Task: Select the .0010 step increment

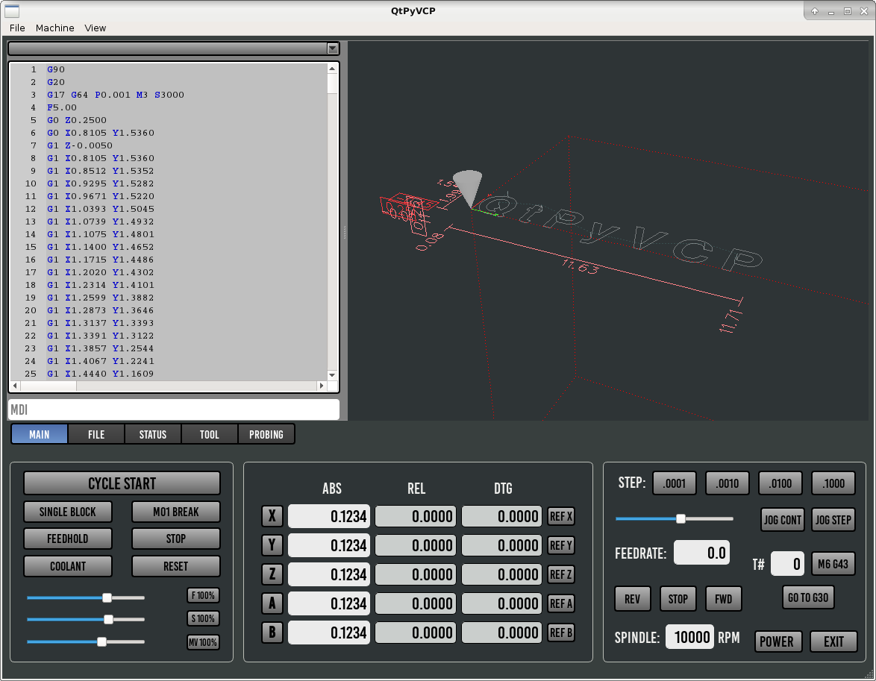Action: point(728,483)
